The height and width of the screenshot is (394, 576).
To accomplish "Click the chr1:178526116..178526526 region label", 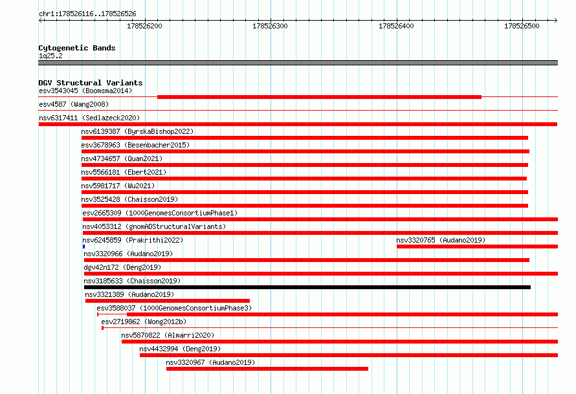I will point(87,14).
